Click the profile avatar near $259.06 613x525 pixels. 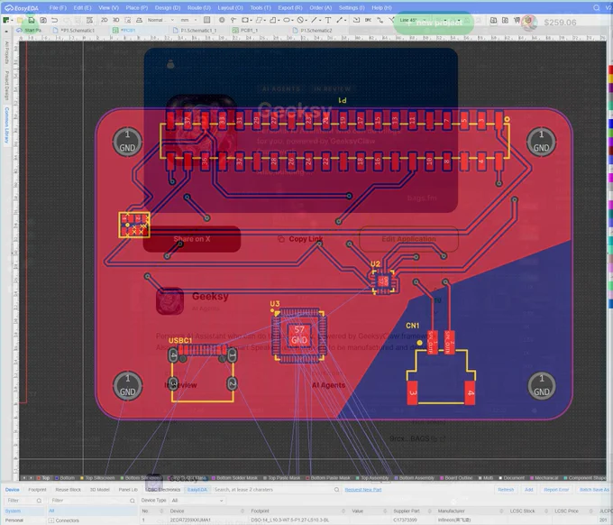point(529,23)
